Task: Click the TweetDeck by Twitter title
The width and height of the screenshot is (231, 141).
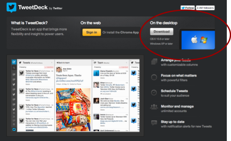Action: (40, 7)
